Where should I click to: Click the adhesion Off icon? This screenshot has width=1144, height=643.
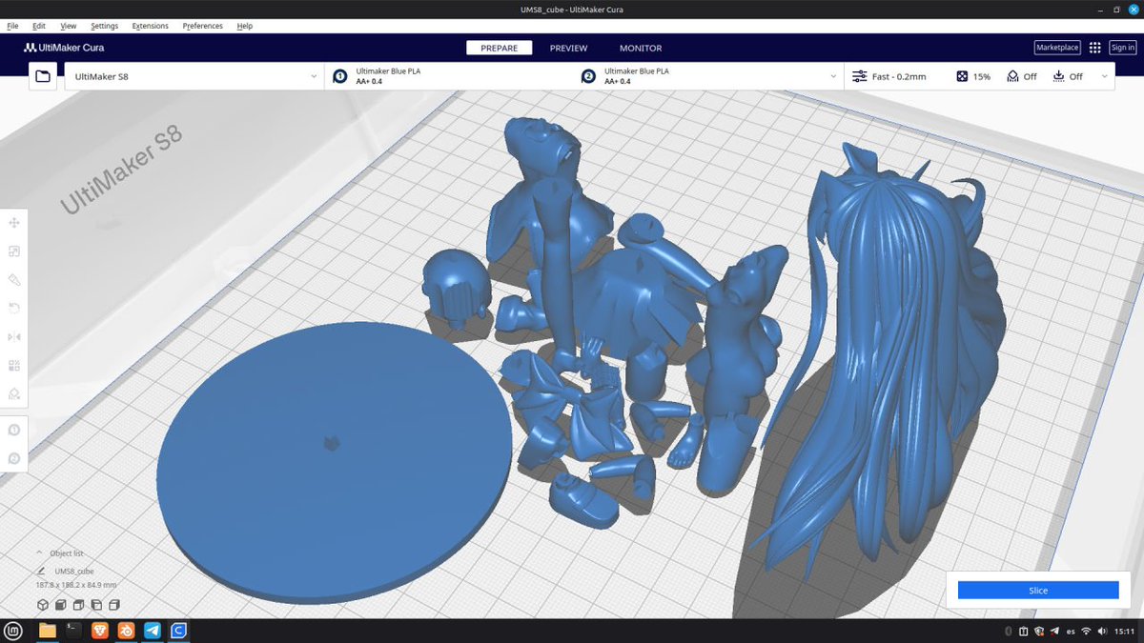1059,76
